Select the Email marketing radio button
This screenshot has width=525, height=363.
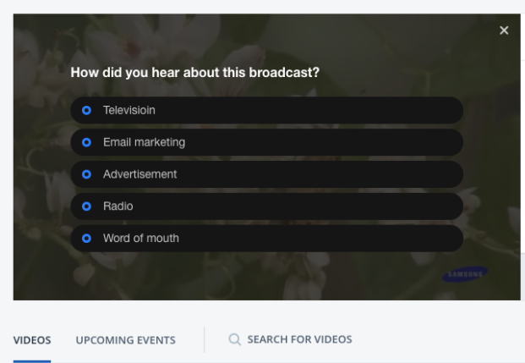86,142
